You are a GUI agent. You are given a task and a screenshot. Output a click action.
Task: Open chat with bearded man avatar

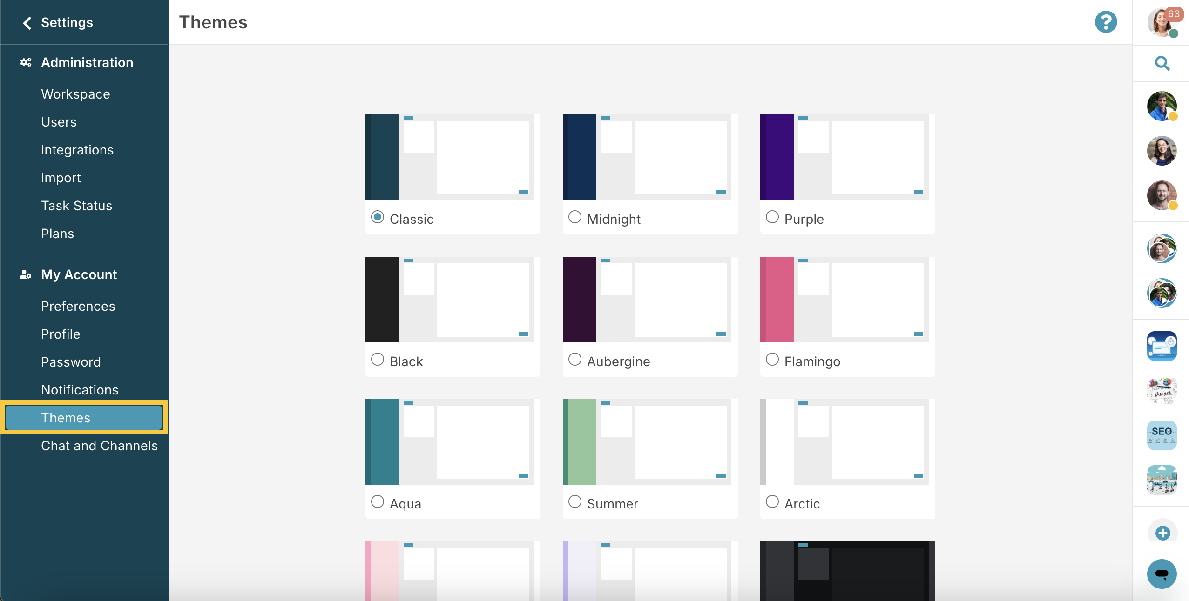(x=1162, y=195)
